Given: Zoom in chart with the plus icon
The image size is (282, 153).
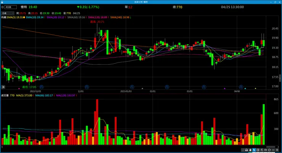Looking at the screenshot, I should [277, 150].
